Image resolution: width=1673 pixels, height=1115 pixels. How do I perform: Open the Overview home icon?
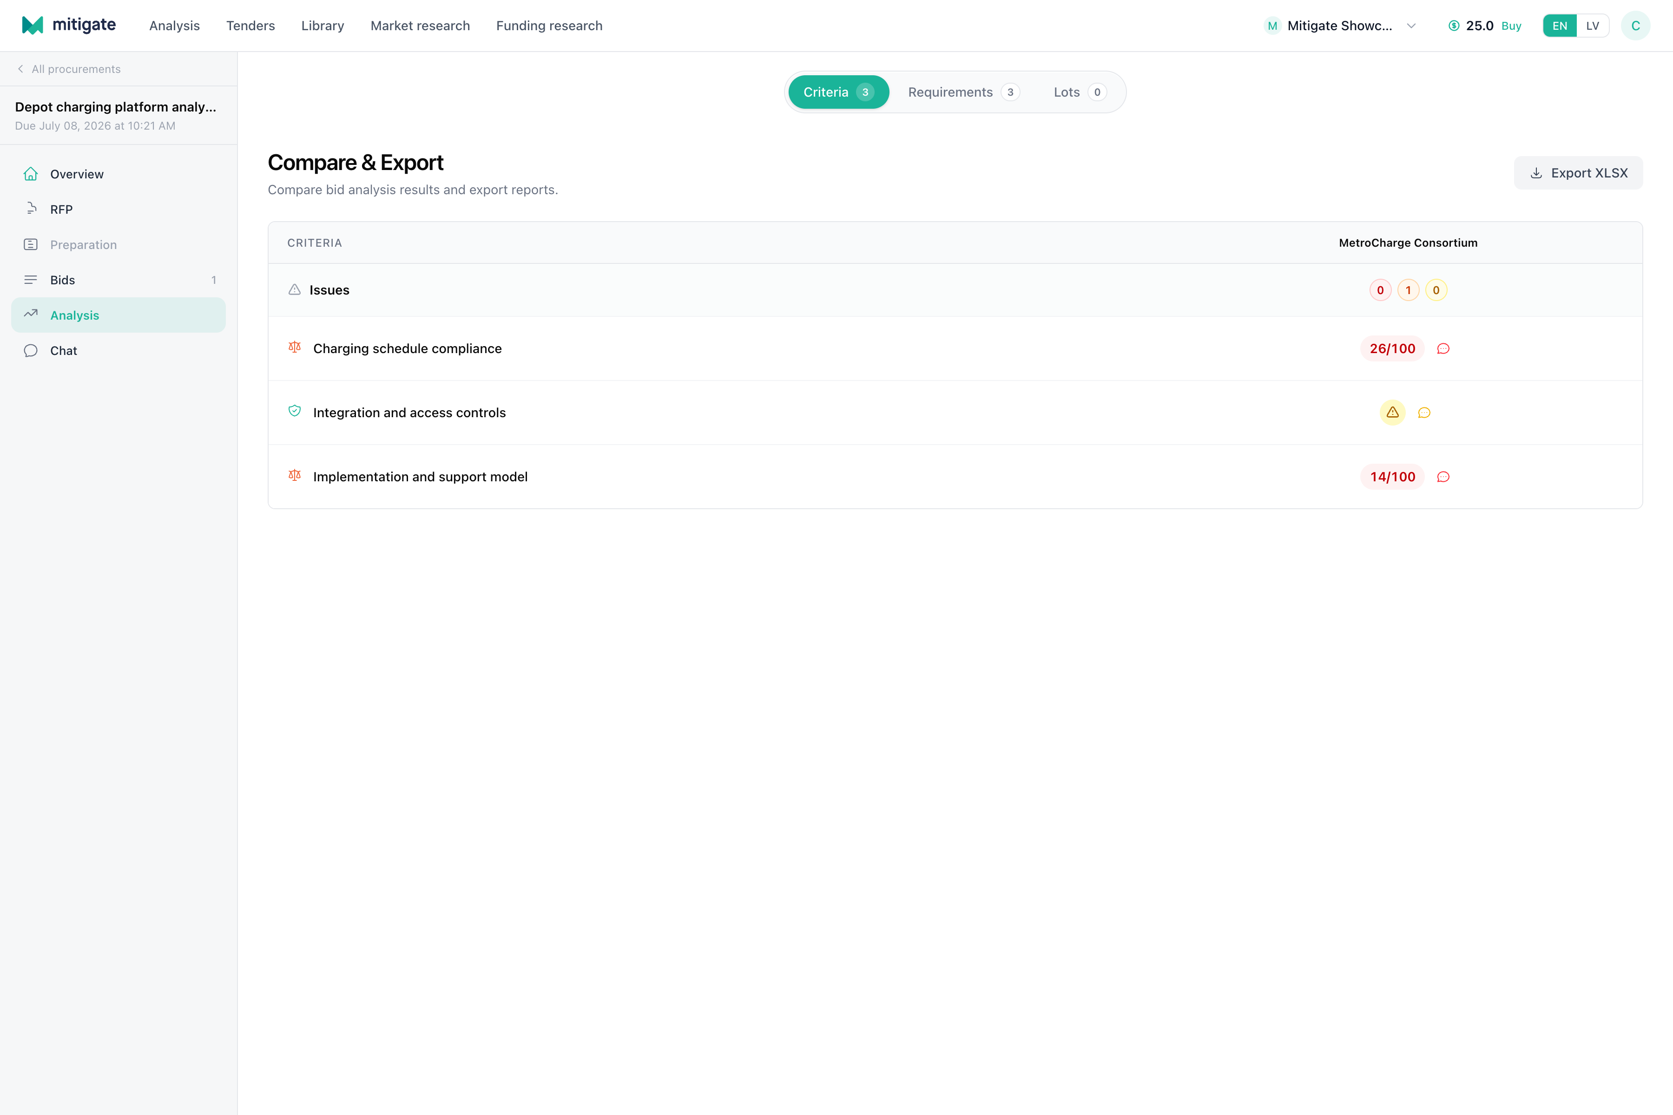click(x=31, y=174)
